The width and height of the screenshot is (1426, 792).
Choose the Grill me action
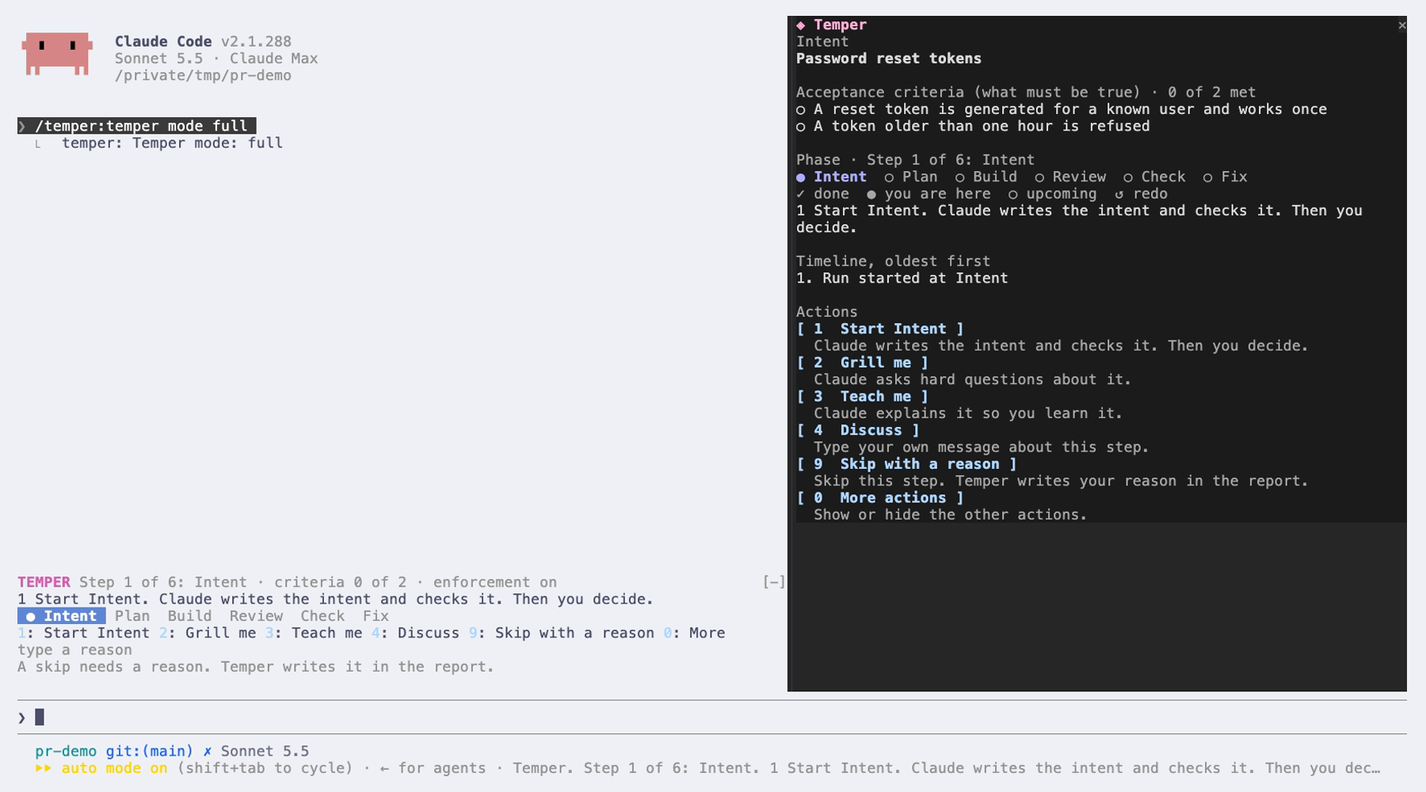pyautogui.click(x=862, y=363)
